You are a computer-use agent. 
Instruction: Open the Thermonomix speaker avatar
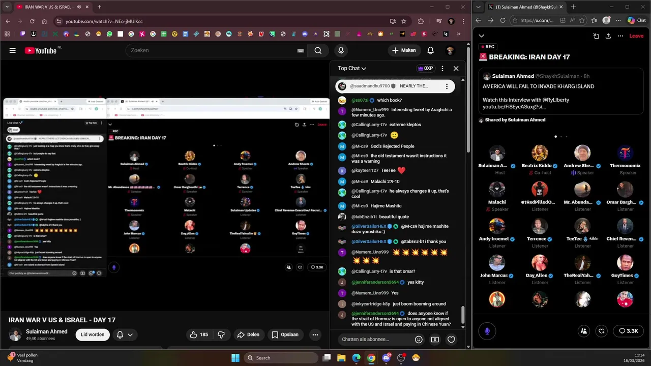coord(625,153)
